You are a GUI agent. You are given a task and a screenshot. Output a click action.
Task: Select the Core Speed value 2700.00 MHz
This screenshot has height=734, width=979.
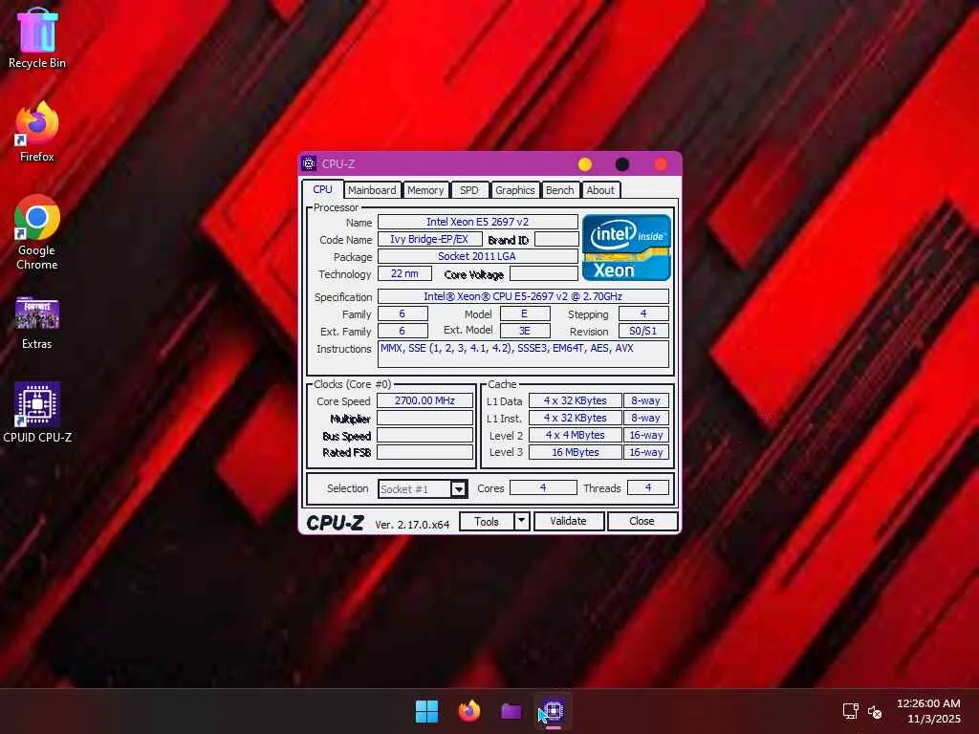click(424, 400)
